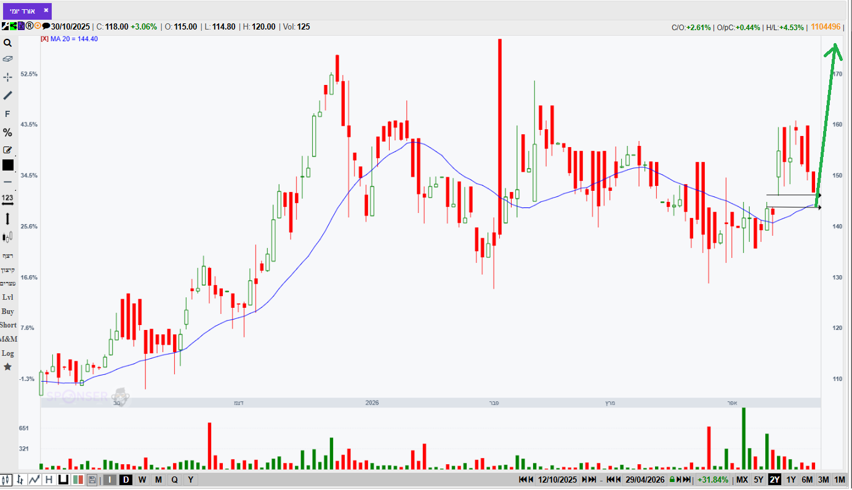Set chart range to MX

tap(742, 480)
